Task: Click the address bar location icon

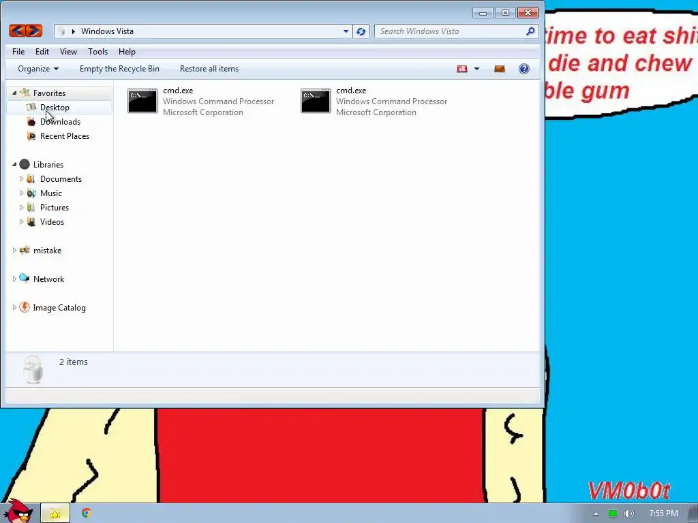Action: click(62, 31)
